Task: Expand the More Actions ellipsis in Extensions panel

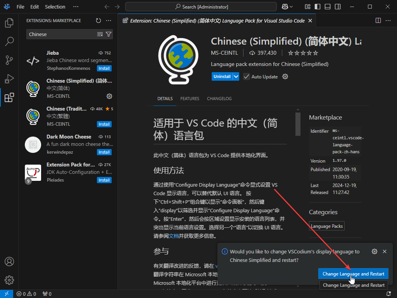Action: (x=108, y=21)
